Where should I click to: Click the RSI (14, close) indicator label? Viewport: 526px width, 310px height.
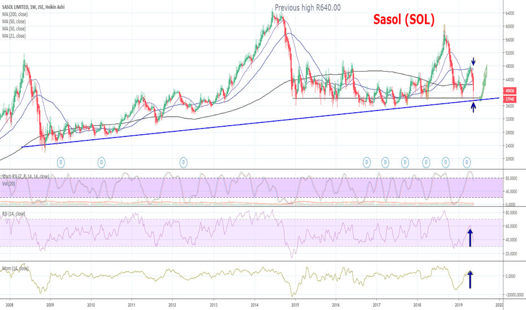(x=14, y=214)
